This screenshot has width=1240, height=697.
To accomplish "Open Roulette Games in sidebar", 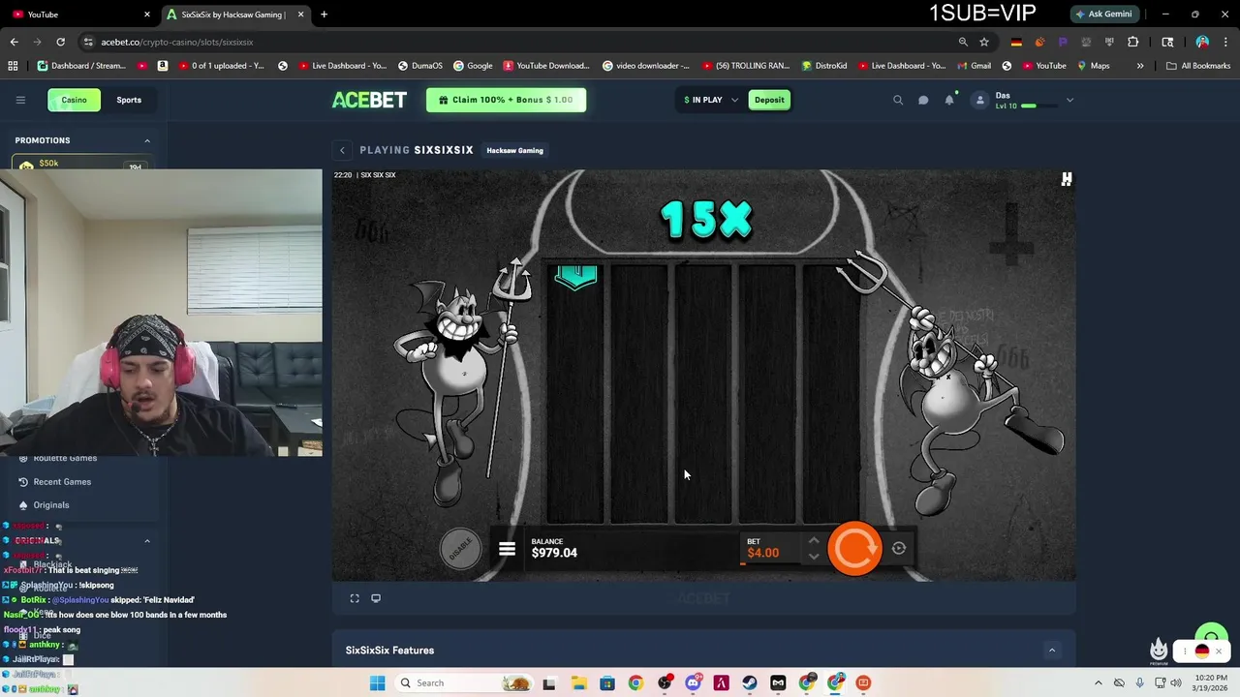I will click(65, 459).
